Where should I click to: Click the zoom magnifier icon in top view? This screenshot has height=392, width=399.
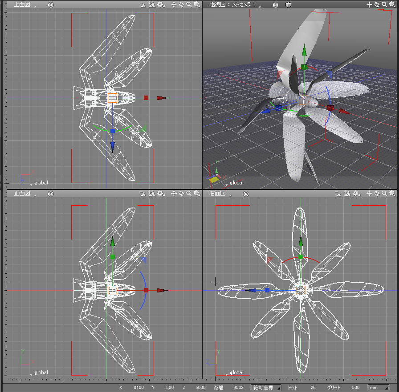[x=189, y=5]
